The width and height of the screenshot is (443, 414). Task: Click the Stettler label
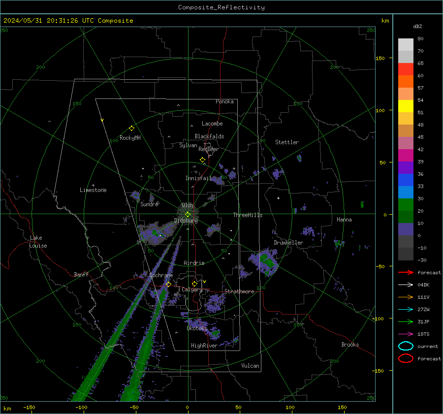[287, 142]
